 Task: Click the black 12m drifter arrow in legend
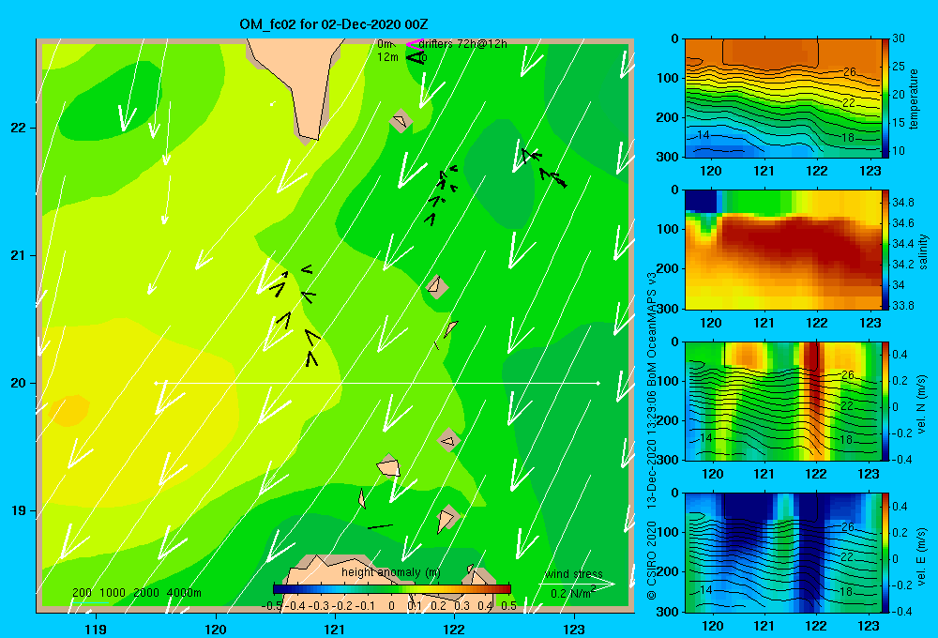click(x=415, y=57)
